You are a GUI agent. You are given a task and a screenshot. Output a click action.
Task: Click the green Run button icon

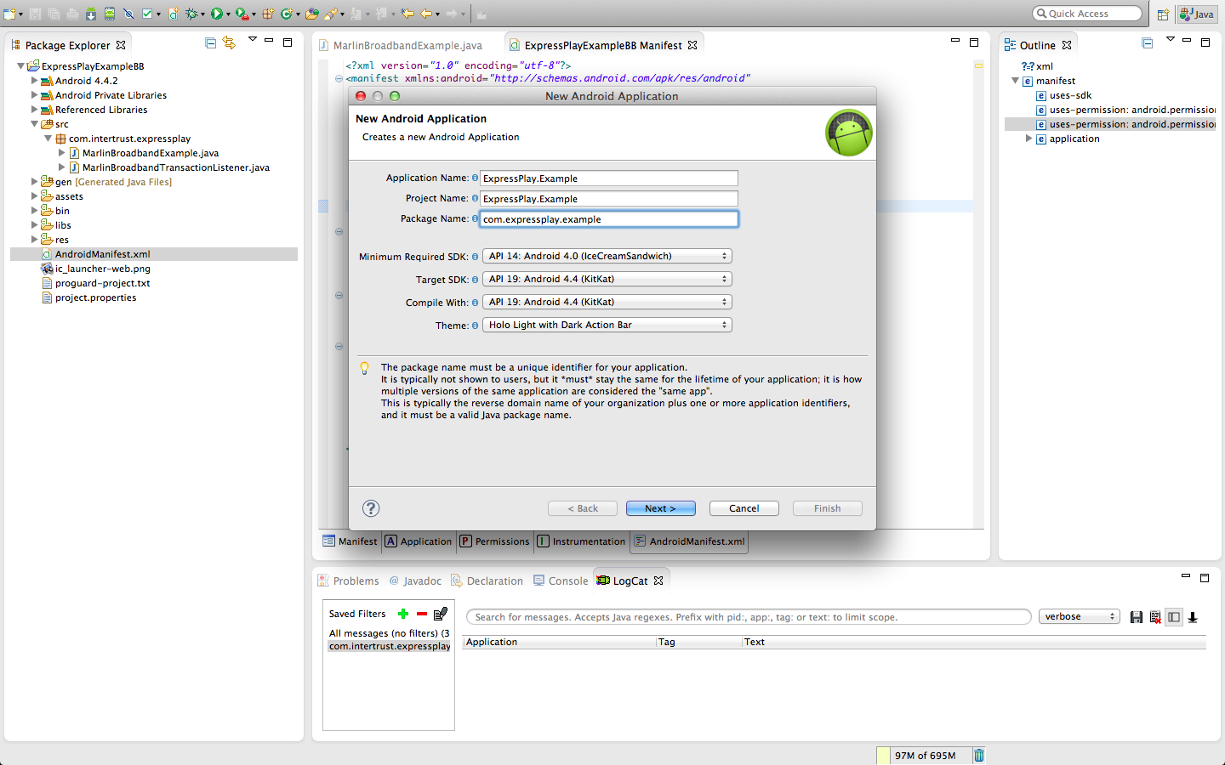coord(217,14)
